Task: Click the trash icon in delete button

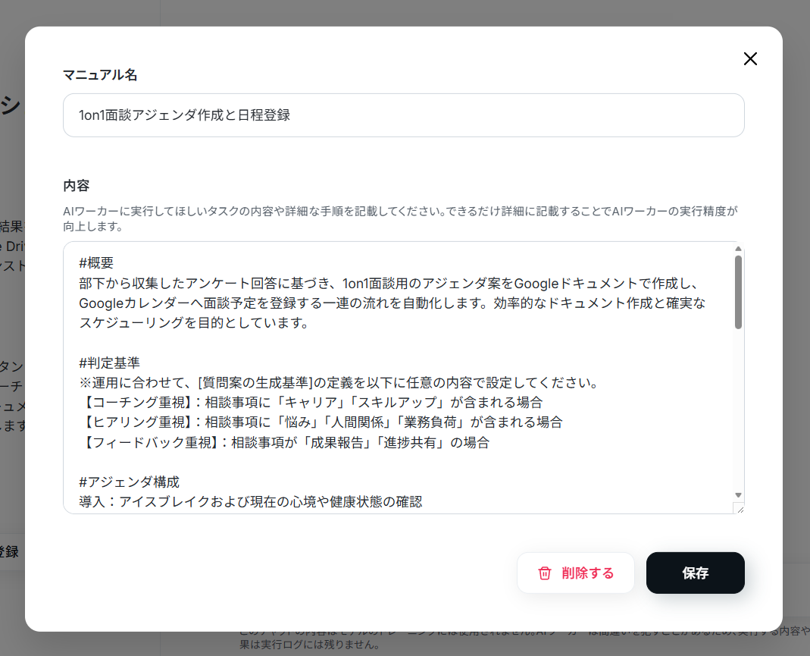Action: 545,573
